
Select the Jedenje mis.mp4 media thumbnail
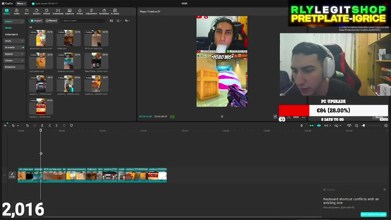68,61
